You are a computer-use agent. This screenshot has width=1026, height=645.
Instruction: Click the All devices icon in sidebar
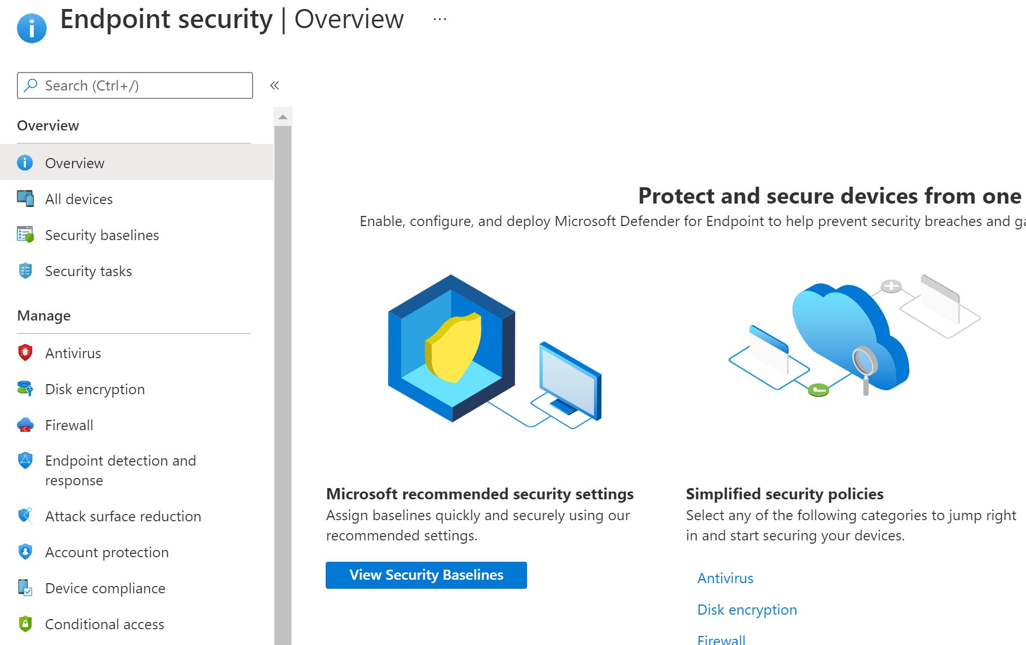25,199
